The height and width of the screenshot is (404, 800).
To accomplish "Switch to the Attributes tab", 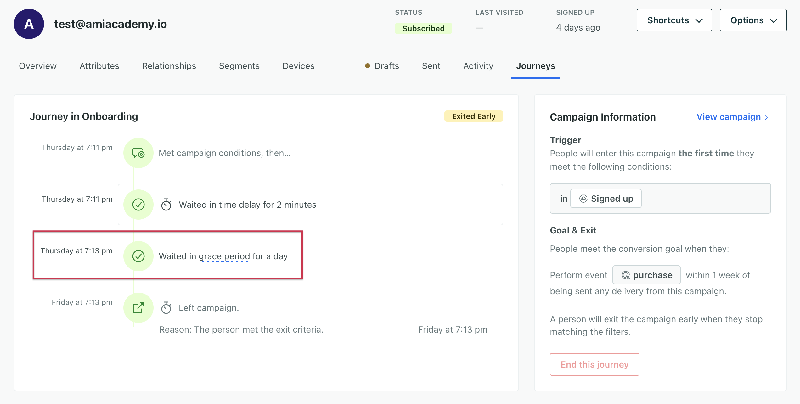I will [x=99, y=66].
